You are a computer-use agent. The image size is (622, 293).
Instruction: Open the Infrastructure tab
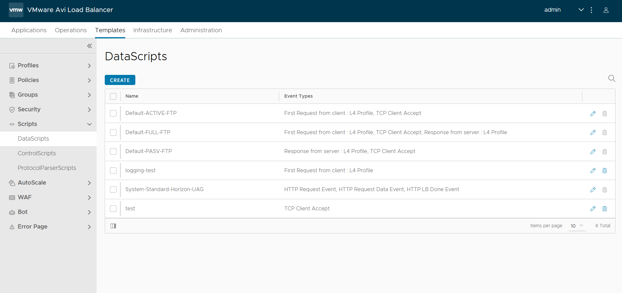153,30
